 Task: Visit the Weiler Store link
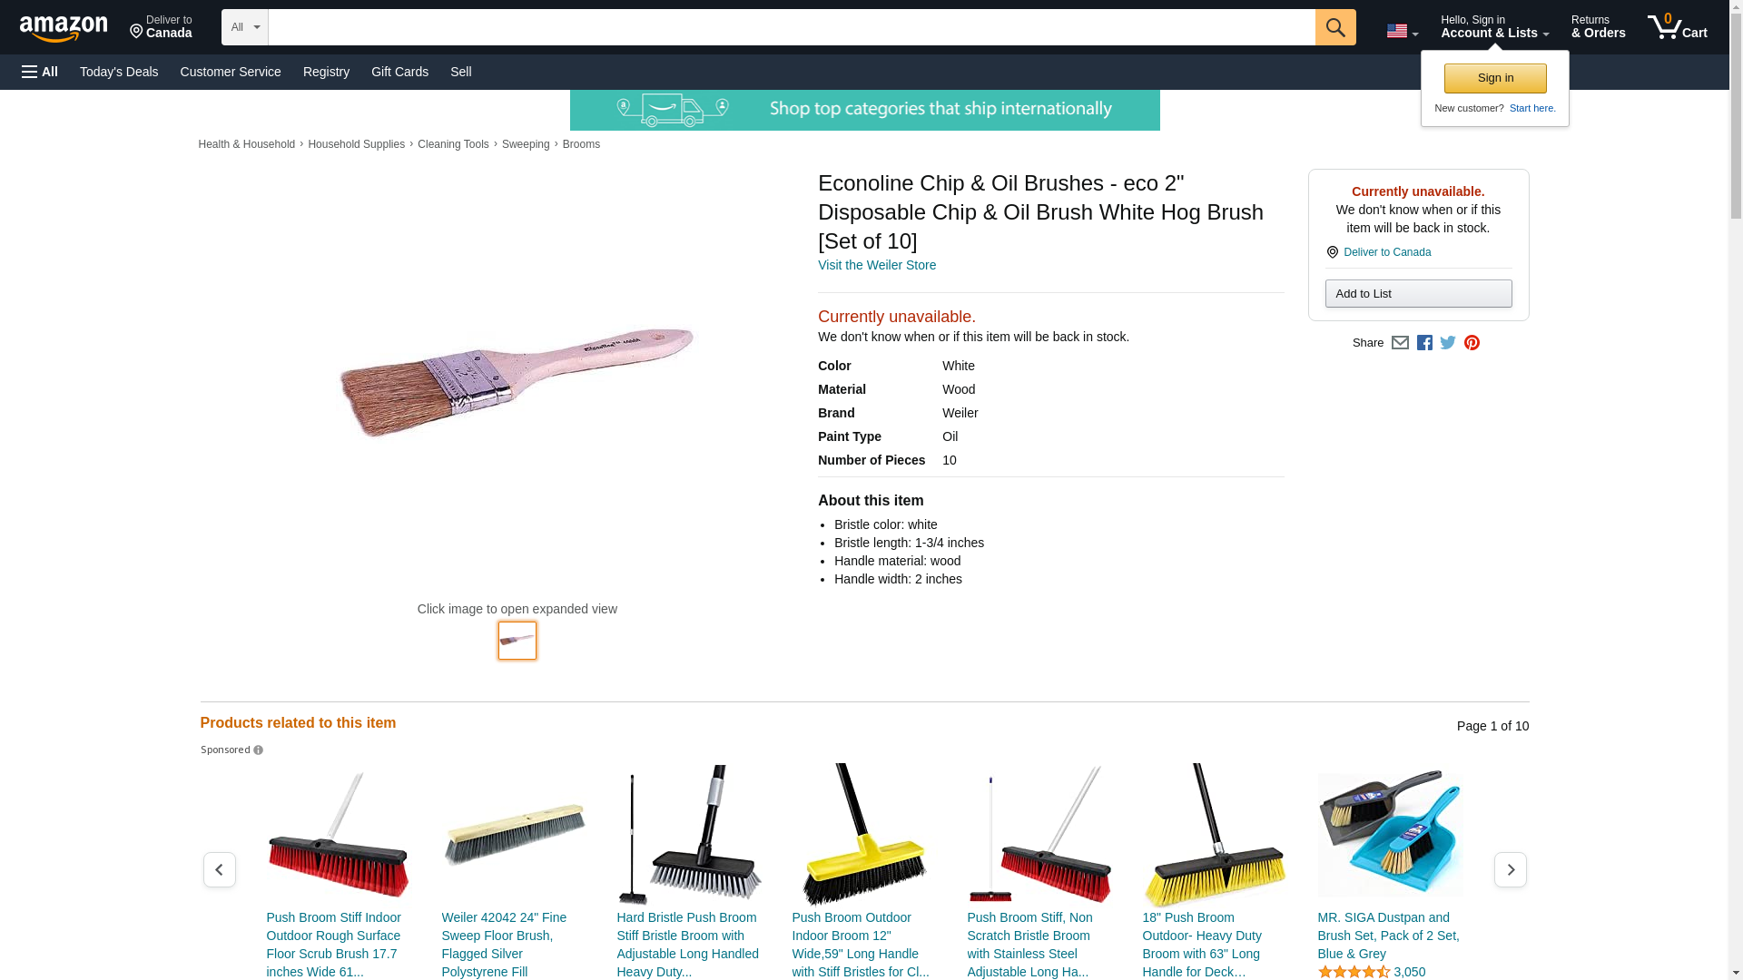click(x=877, y=265)
